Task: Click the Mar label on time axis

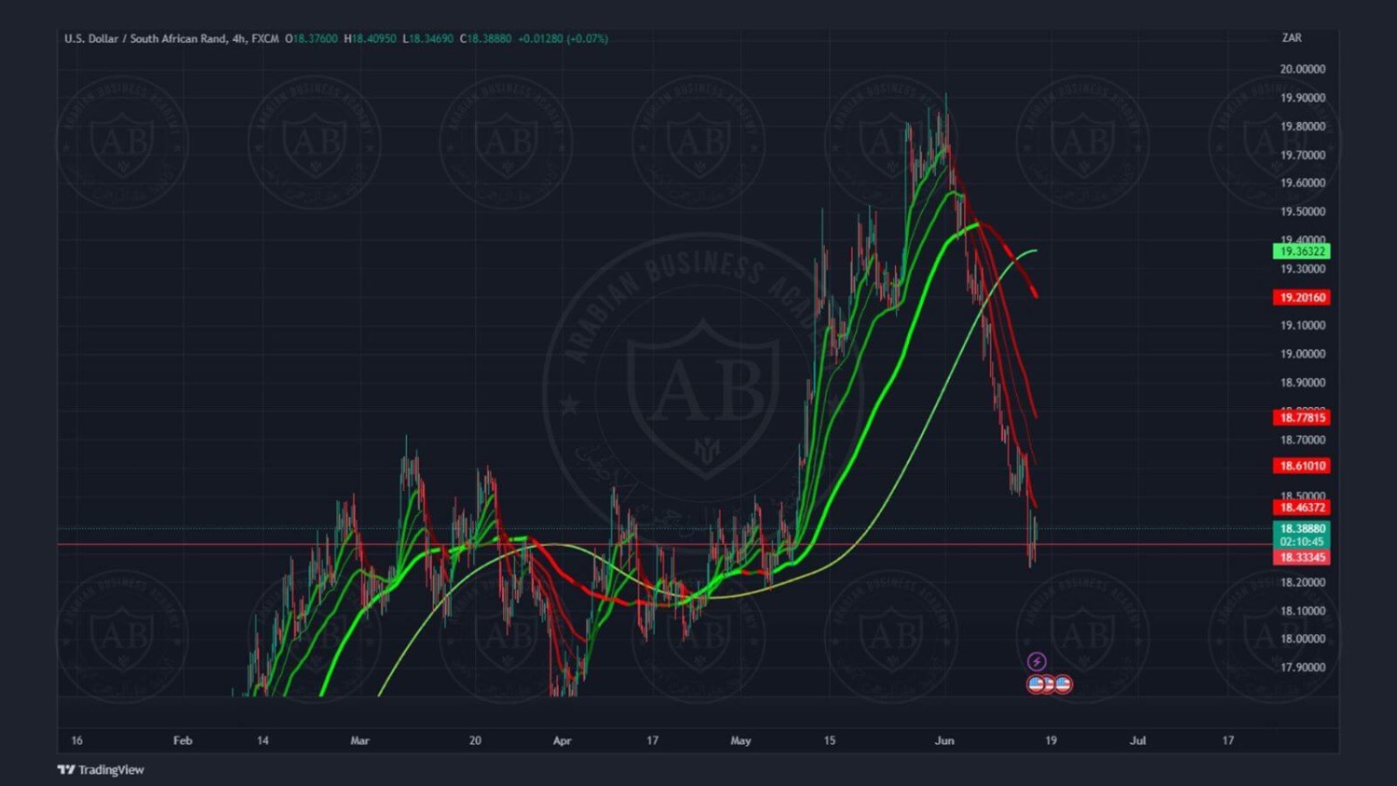Action: tap(359, 741)
